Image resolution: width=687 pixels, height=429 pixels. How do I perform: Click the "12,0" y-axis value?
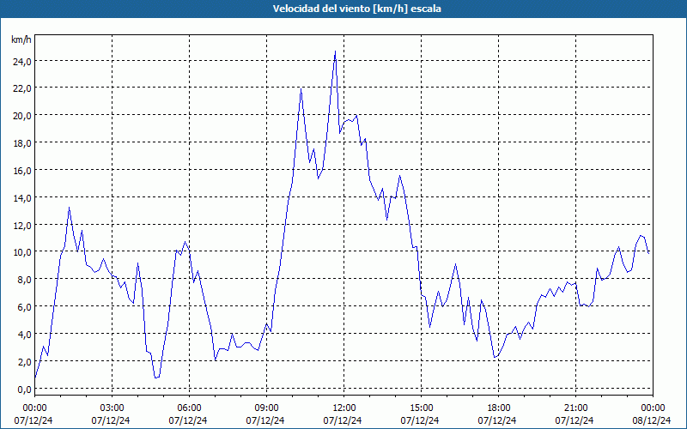(x=22, y=226)
